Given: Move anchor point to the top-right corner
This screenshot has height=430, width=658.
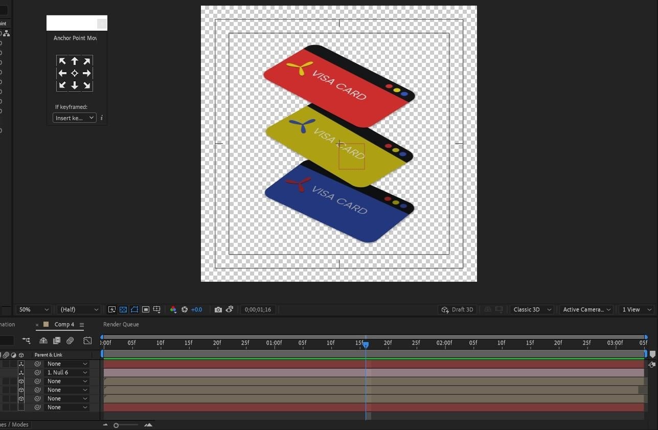Looking at the screenshot, I should coord(87,61).
